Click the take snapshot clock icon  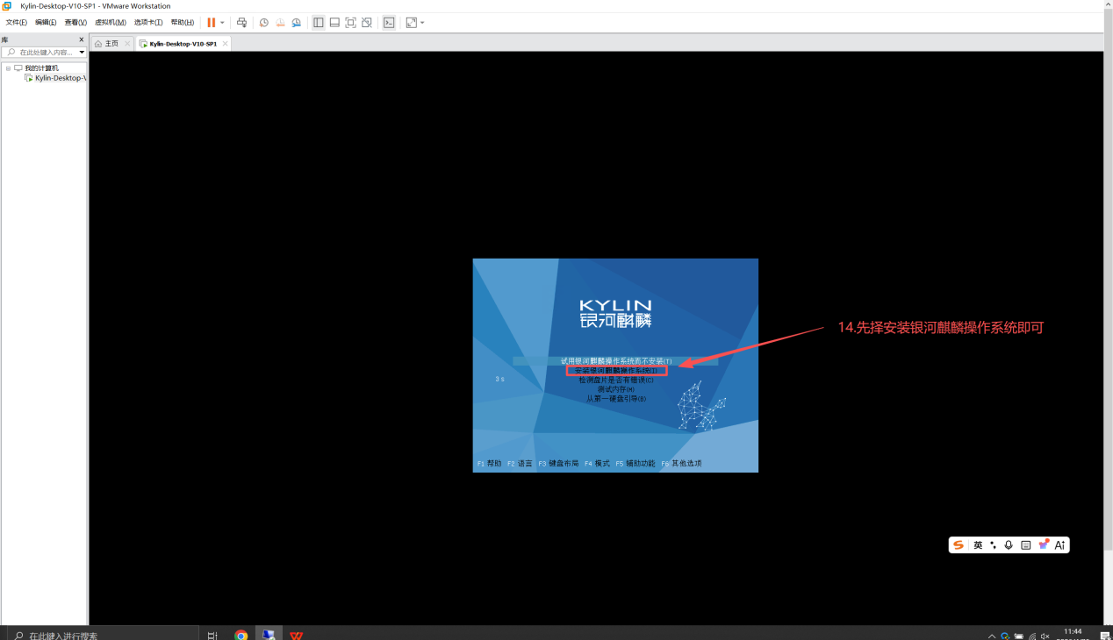click(263, 23)
